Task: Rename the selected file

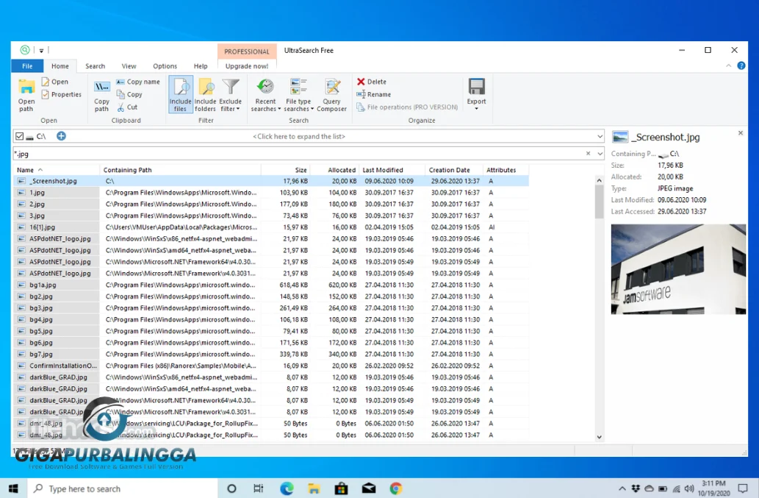Action: [x=373, y=94]
